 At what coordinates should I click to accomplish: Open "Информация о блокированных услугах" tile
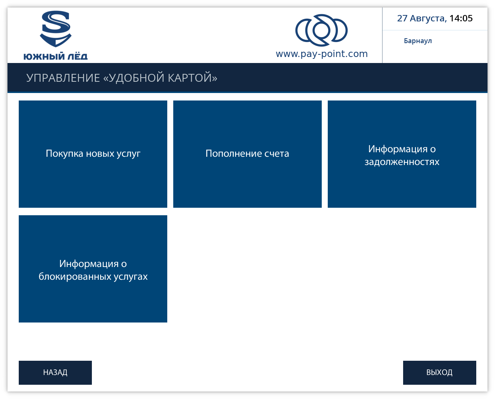(x=93, y=269)
